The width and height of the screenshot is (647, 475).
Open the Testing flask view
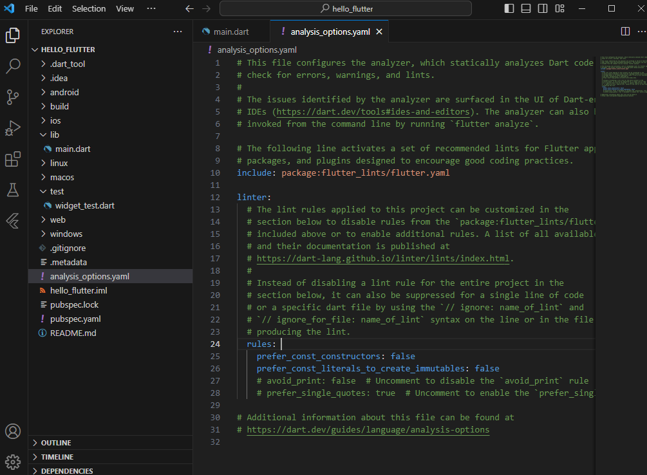13,190
